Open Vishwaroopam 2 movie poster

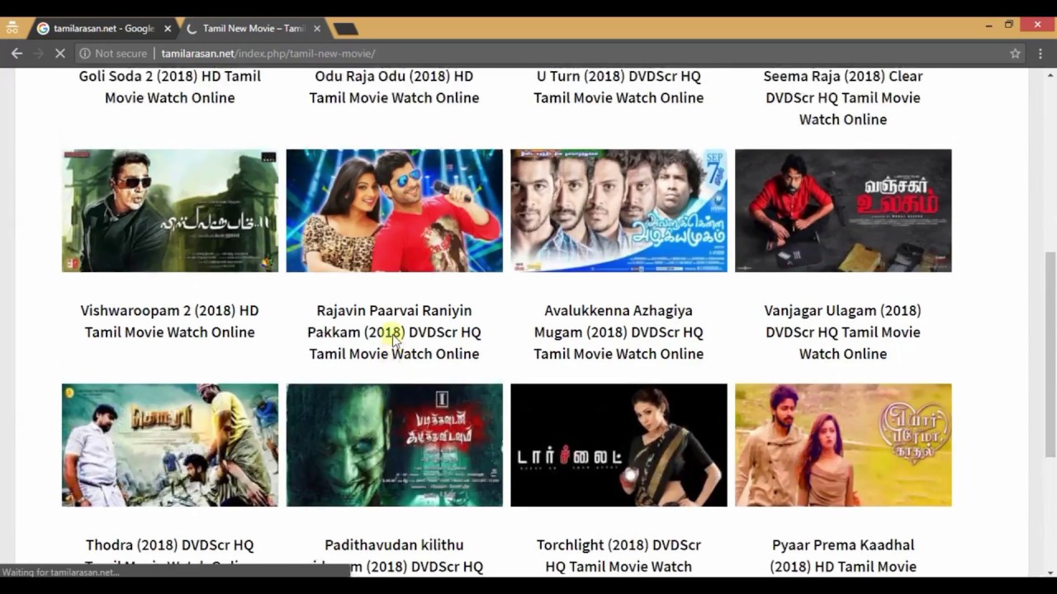(169, 210)
